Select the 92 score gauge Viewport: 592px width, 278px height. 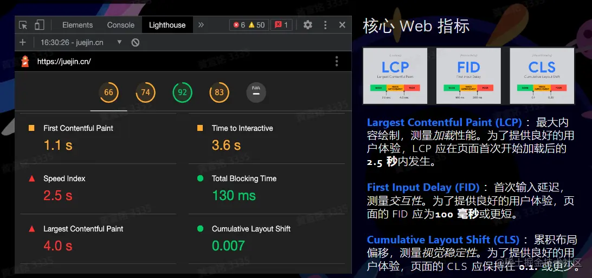(182, 92)
